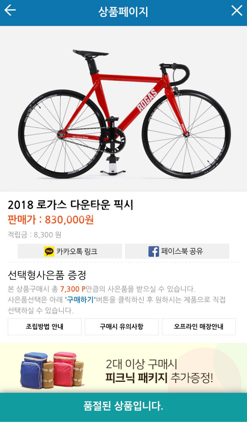The image size is (247, 424).
Task: Go back using the left arrow icon
Action: pyautogui.click(x=10, y=10)
